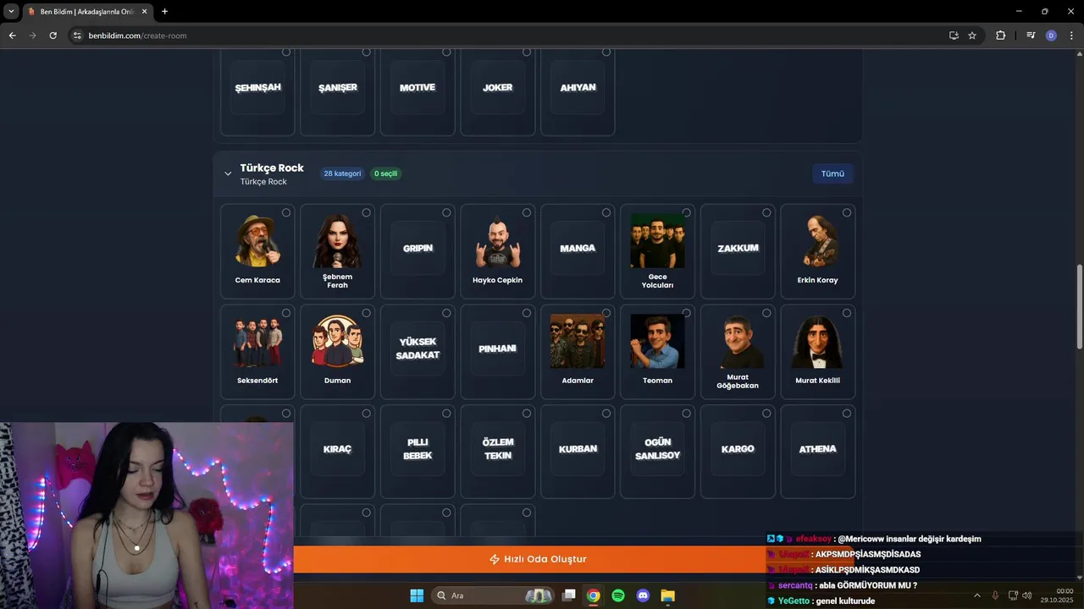Collapse the Türkçe Rock section chevron
The width and height of the screenshot is (1084, 609).
point(228,173)
